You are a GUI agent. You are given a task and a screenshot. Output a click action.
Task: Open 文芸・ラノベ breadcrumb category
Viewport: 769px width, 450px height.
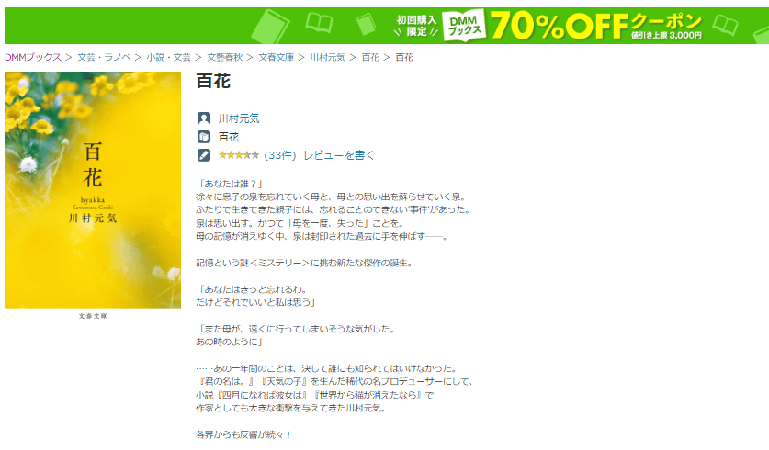click(x=104, y=57)
